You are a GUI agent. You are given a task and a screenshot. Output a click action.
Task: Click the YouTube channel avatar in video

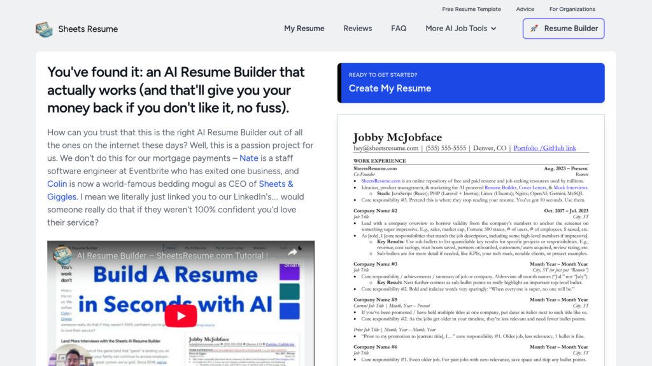point(63,255)
